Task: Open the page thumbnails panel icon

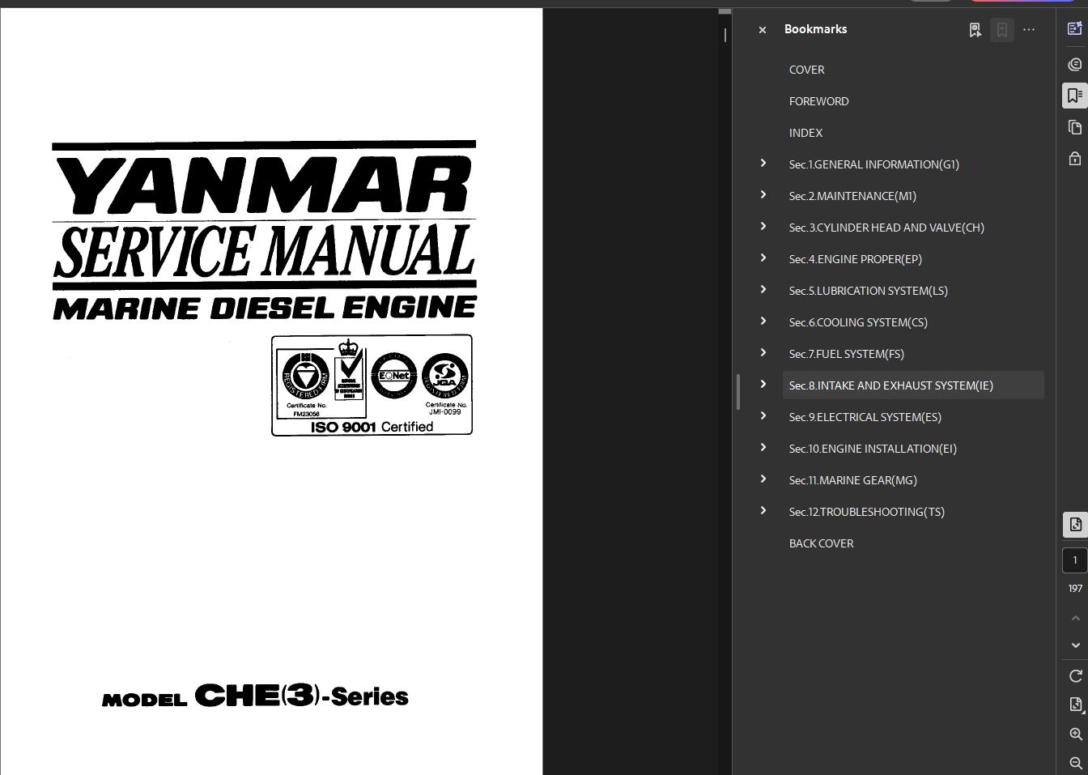Action: click(1075, 127)
